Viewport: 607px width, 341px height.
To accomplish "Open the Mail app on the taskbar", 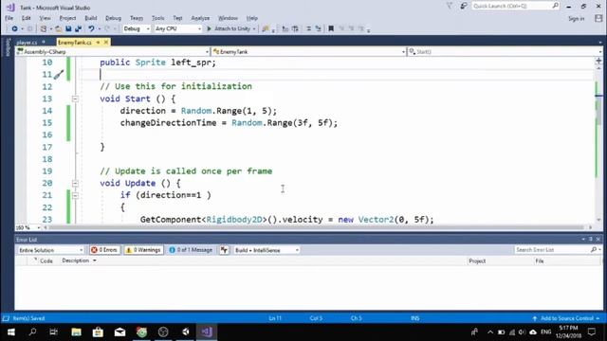I will [120, 332].
